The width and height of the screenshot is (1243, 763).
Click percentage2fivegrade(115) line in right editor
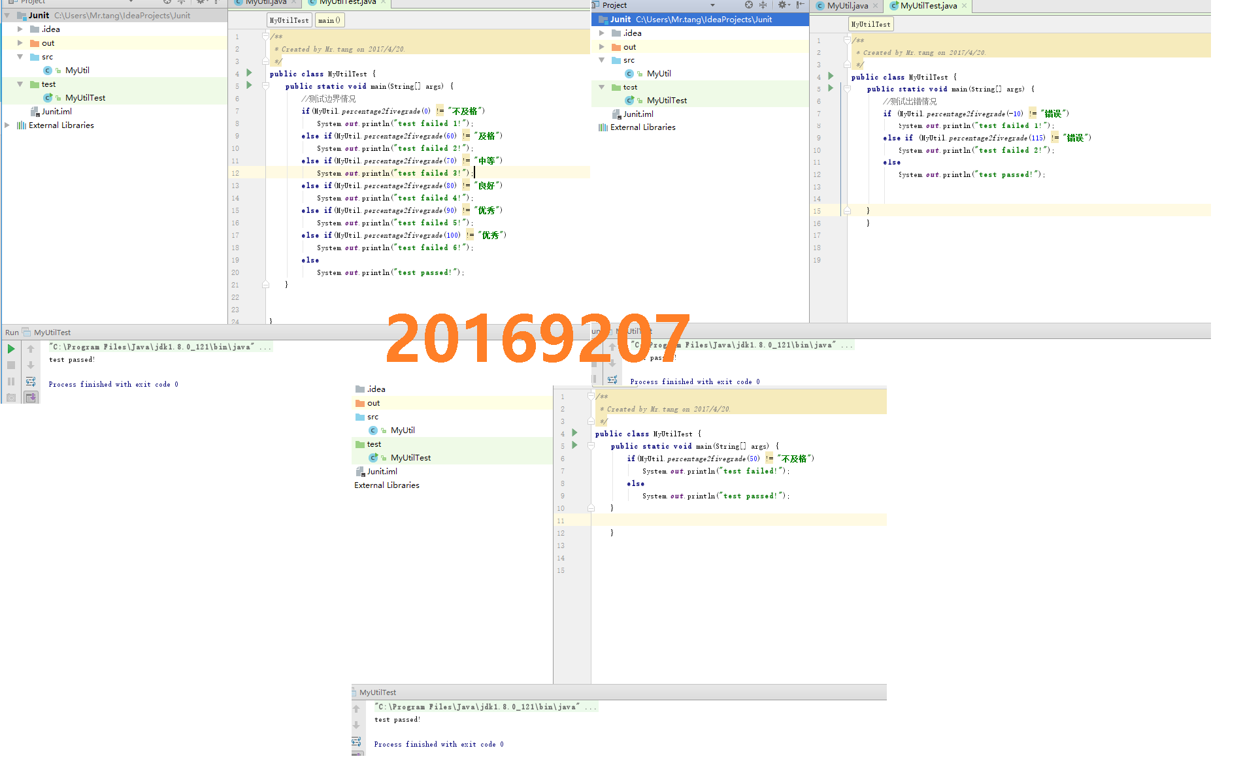pyautogui.click(x=987, y=138)
